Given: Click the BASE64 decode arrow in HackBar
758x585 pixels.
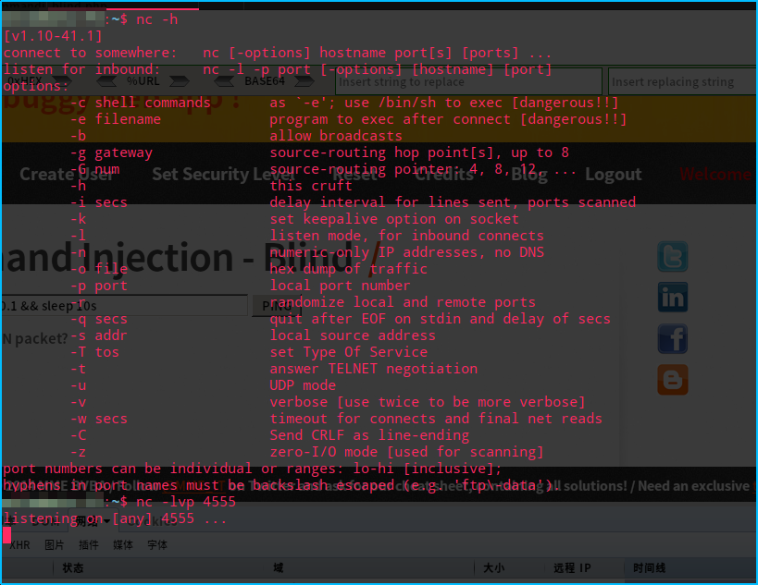Looking at the screenshot, I should point(225,81).
